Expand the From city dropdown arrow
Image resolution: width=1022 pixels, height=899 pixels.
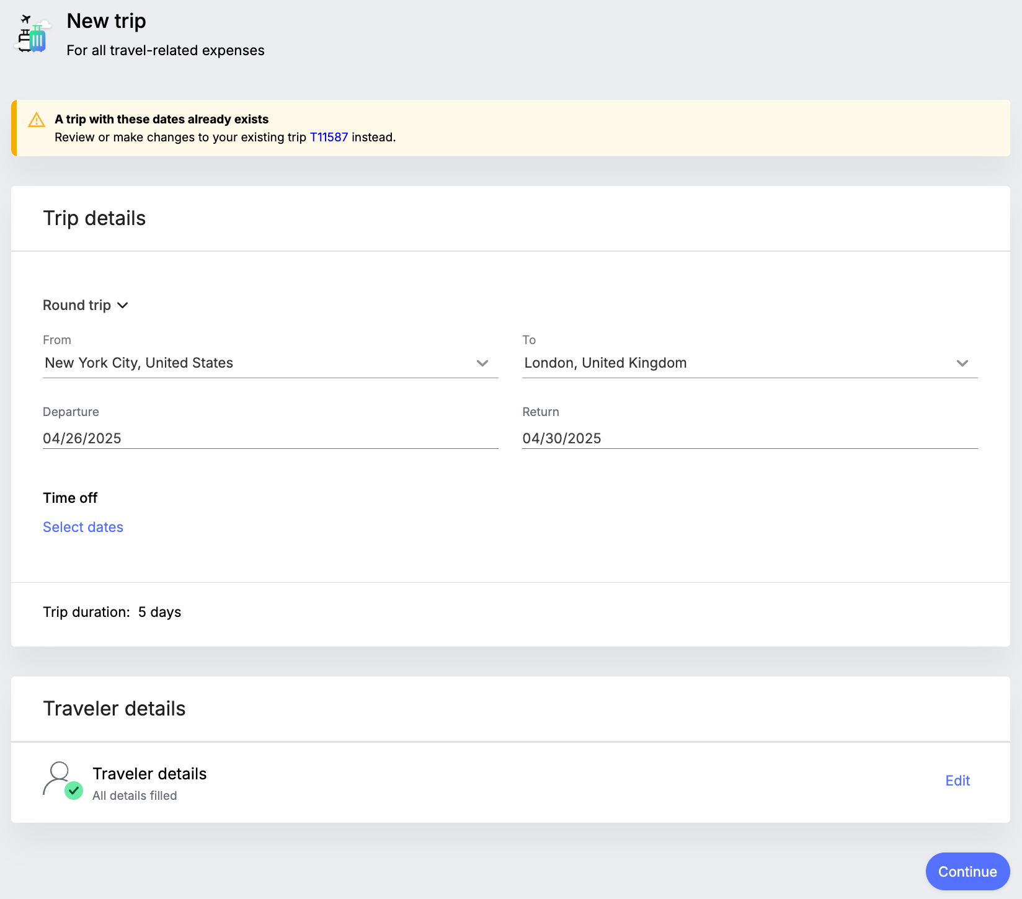[x=482, y=363]
